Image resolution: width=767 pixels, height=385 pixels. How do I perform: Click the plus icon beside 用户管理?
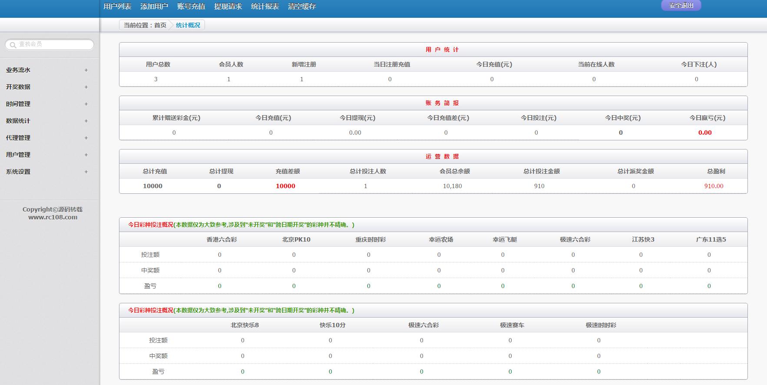tap(86, 155)
